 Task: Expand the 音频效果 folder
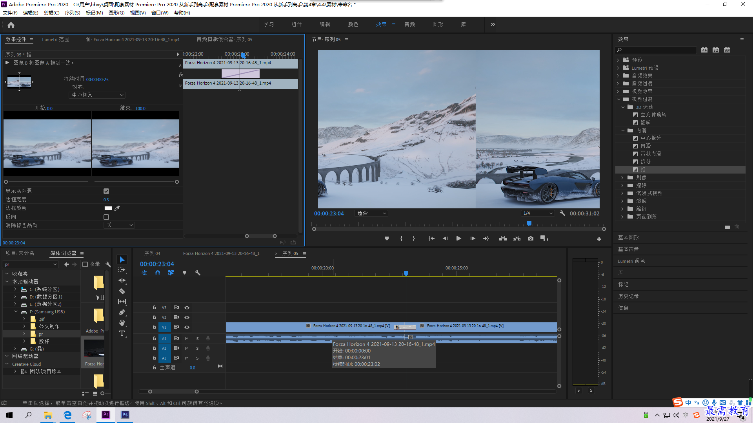(x=618, y=76)
